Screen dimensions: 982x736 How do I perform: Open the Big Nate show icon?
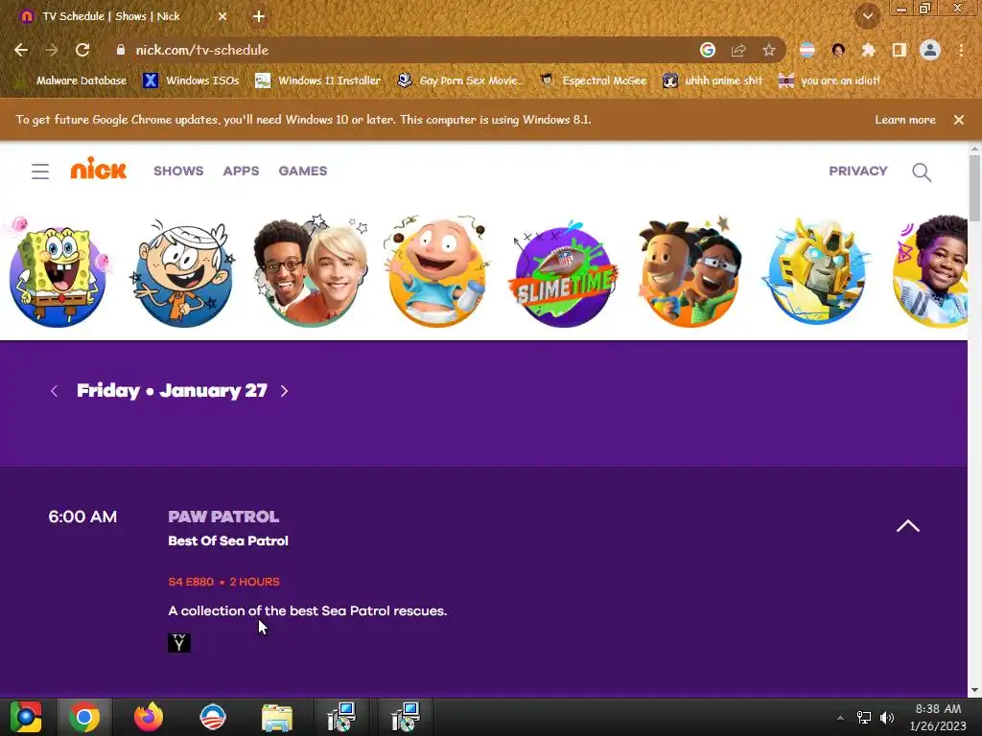690,273
